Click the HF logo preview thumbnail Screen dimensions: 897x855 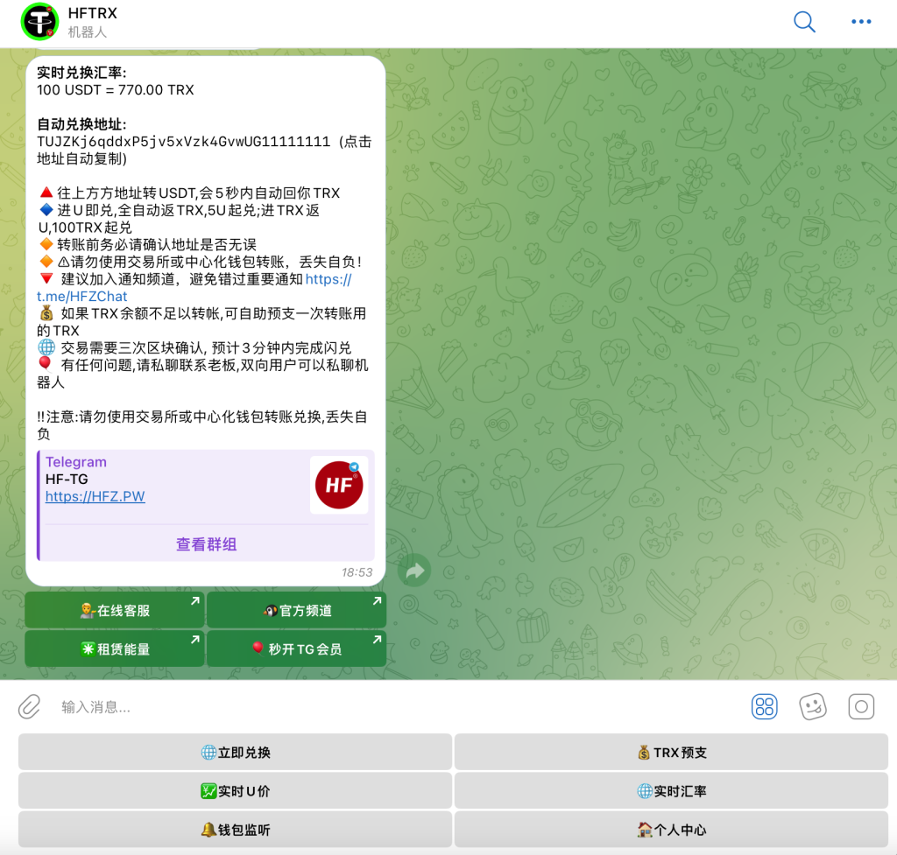(339, 484)
